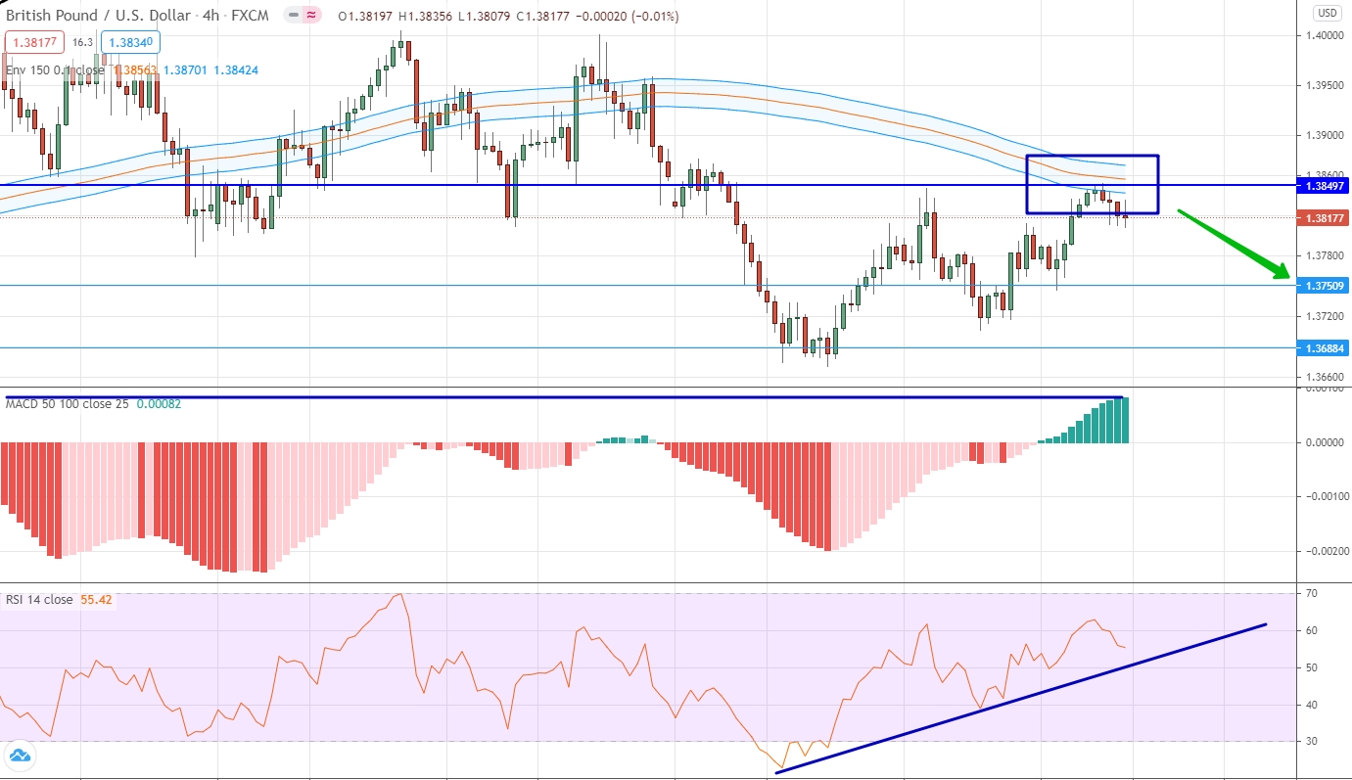Viewport: 1352px width, 780px height.
Task: Select the MACD 50 100 close 25 legend
Action: tap(69, 403)
